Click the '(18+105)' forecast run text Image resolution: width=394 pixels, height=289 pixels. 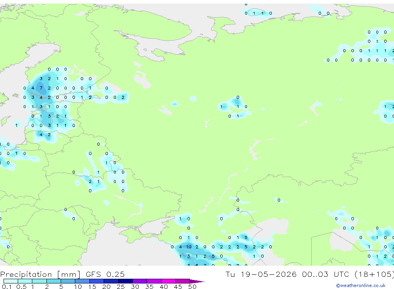[374, 274]
